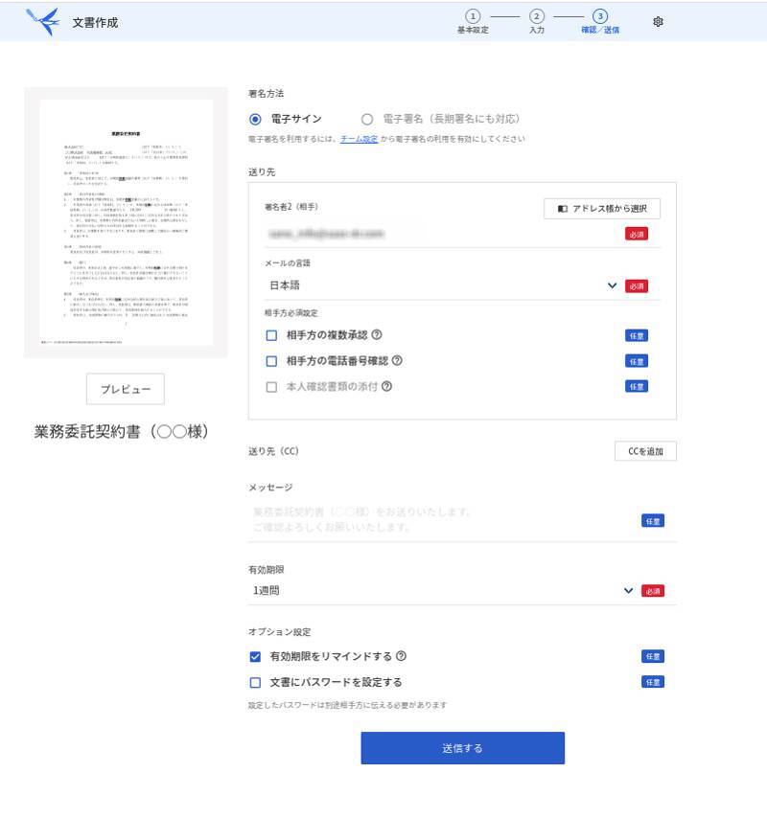
Task: Click help icon next to 相手方の電話番号確認
Action: coord(397,361)
